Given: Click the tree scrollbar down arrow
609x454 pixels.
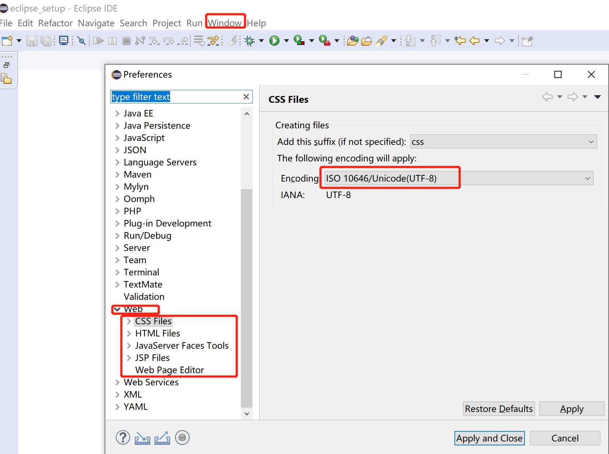Looking at the screenshot, I should pos(247,414).
